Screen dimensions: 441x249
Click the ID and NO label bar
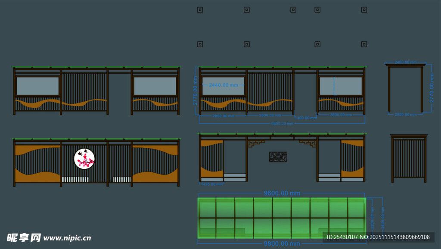(378, 237)
